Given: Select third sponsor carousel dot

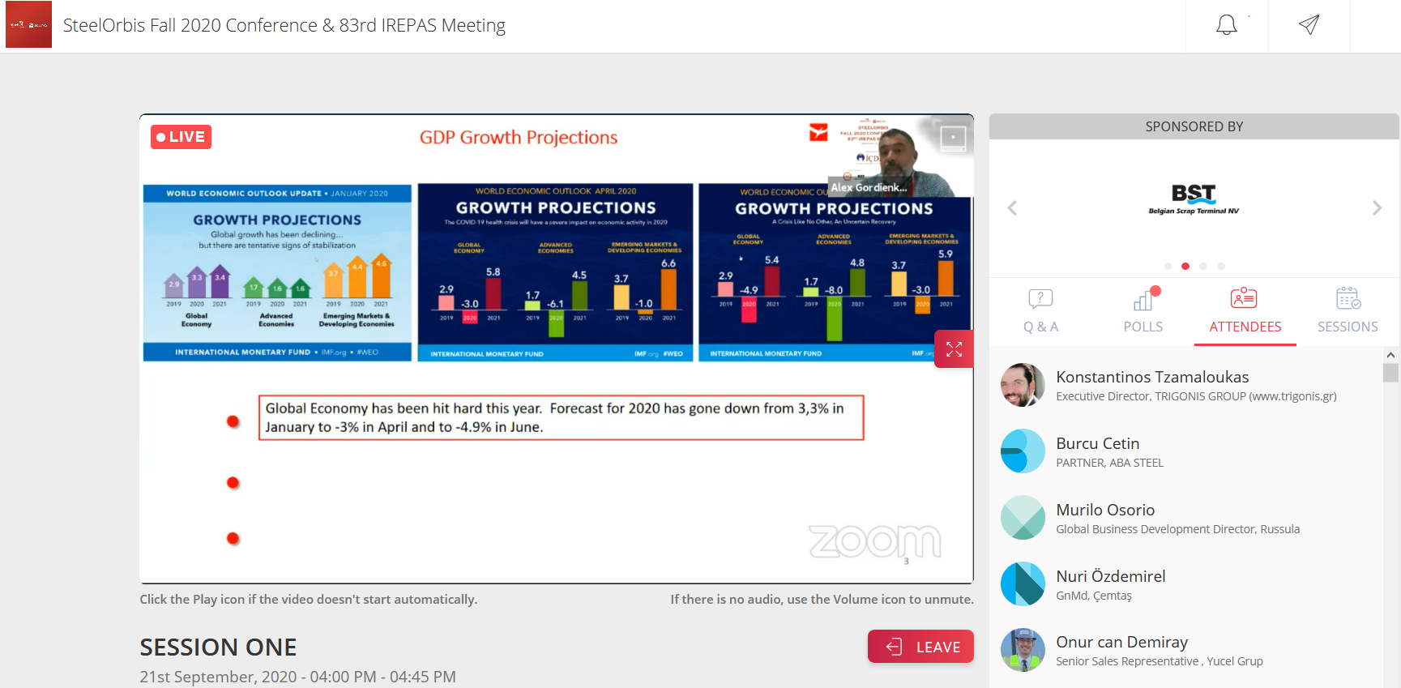Looking at the screenshot, I should pyautogui.click(x=1203, y=266).
